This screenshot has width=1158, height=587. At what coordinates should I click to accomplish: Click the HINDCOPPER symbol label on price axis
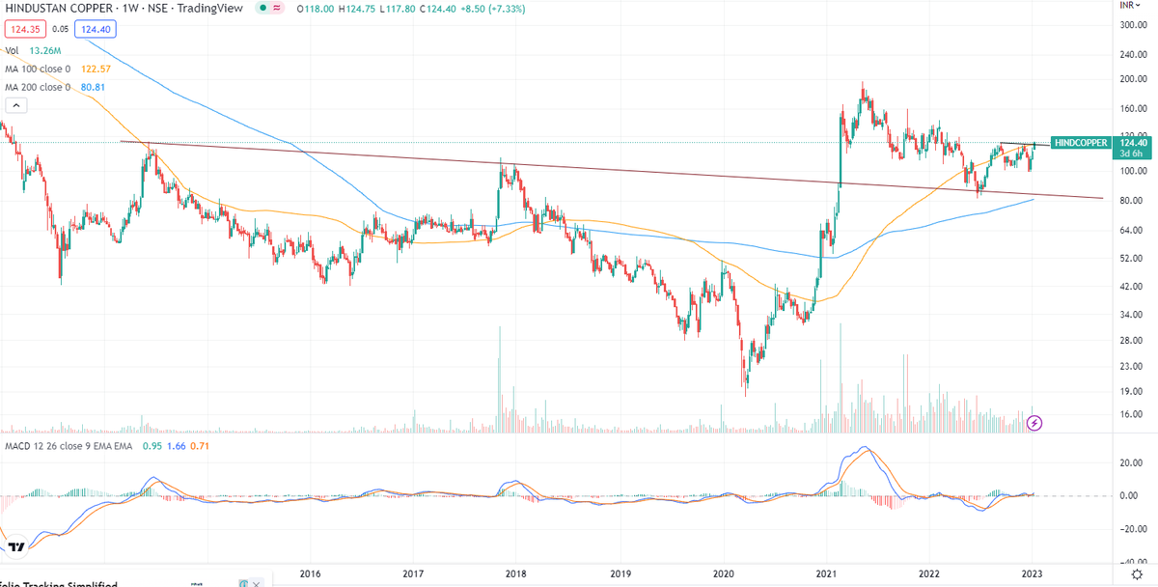click(x=1080, y=143)
